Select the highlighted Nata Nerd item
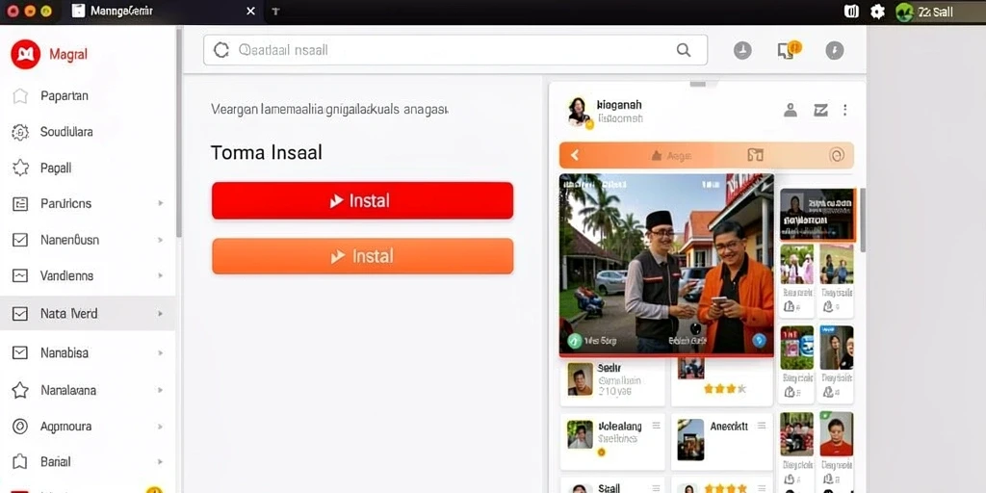 (x=88, y=313)
